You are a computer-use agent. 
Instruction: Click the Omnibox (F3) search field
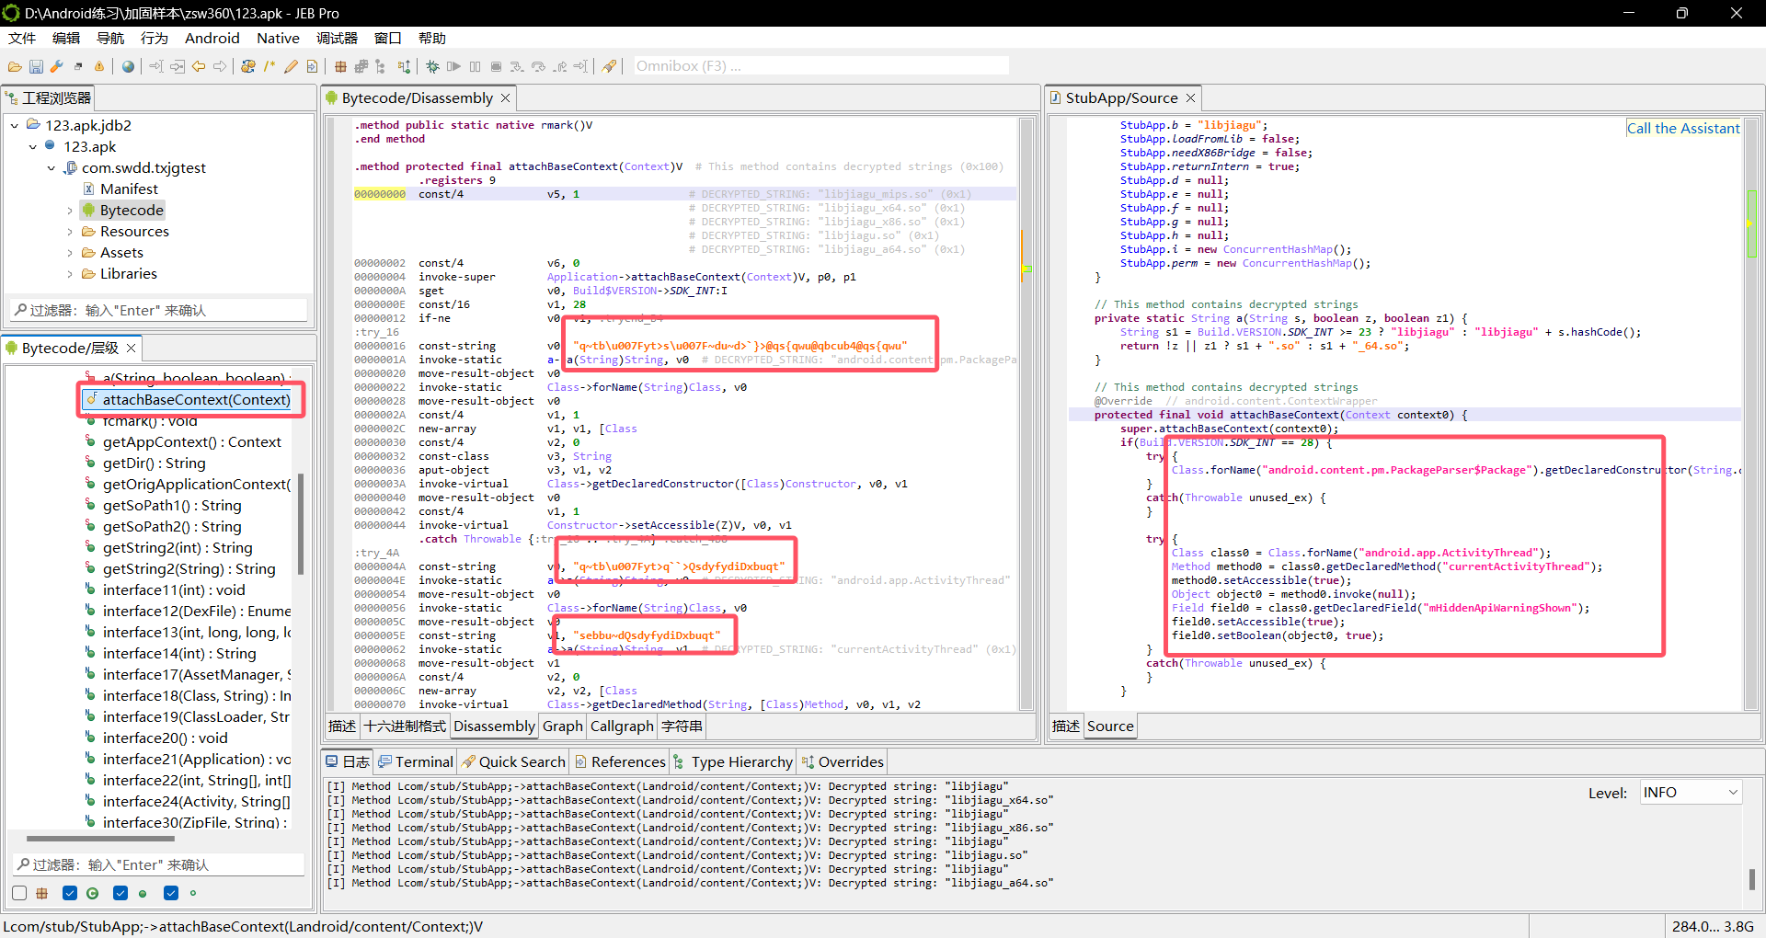coord(820,66)
